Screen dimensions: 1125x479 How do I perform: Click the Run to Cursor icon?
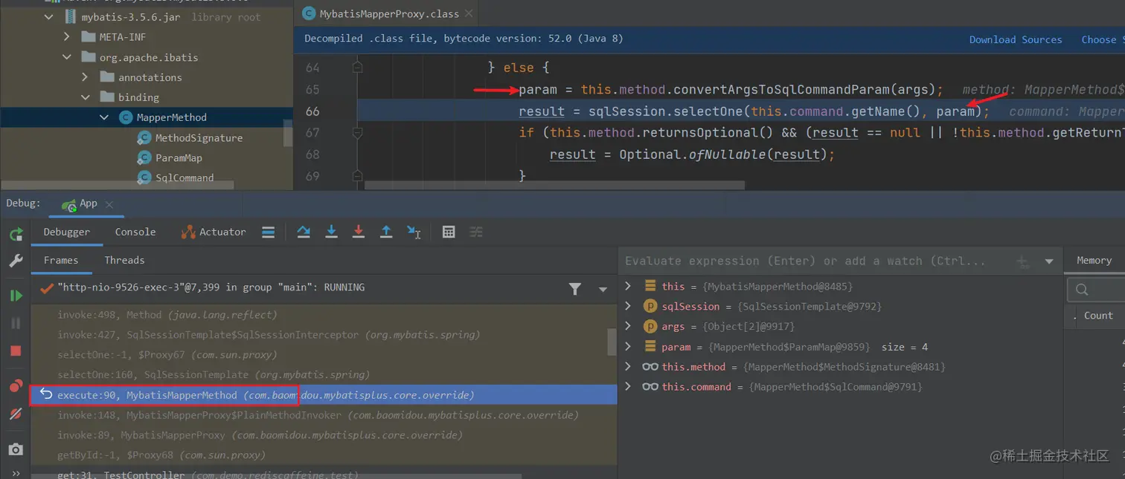click(x=414, y=232)
